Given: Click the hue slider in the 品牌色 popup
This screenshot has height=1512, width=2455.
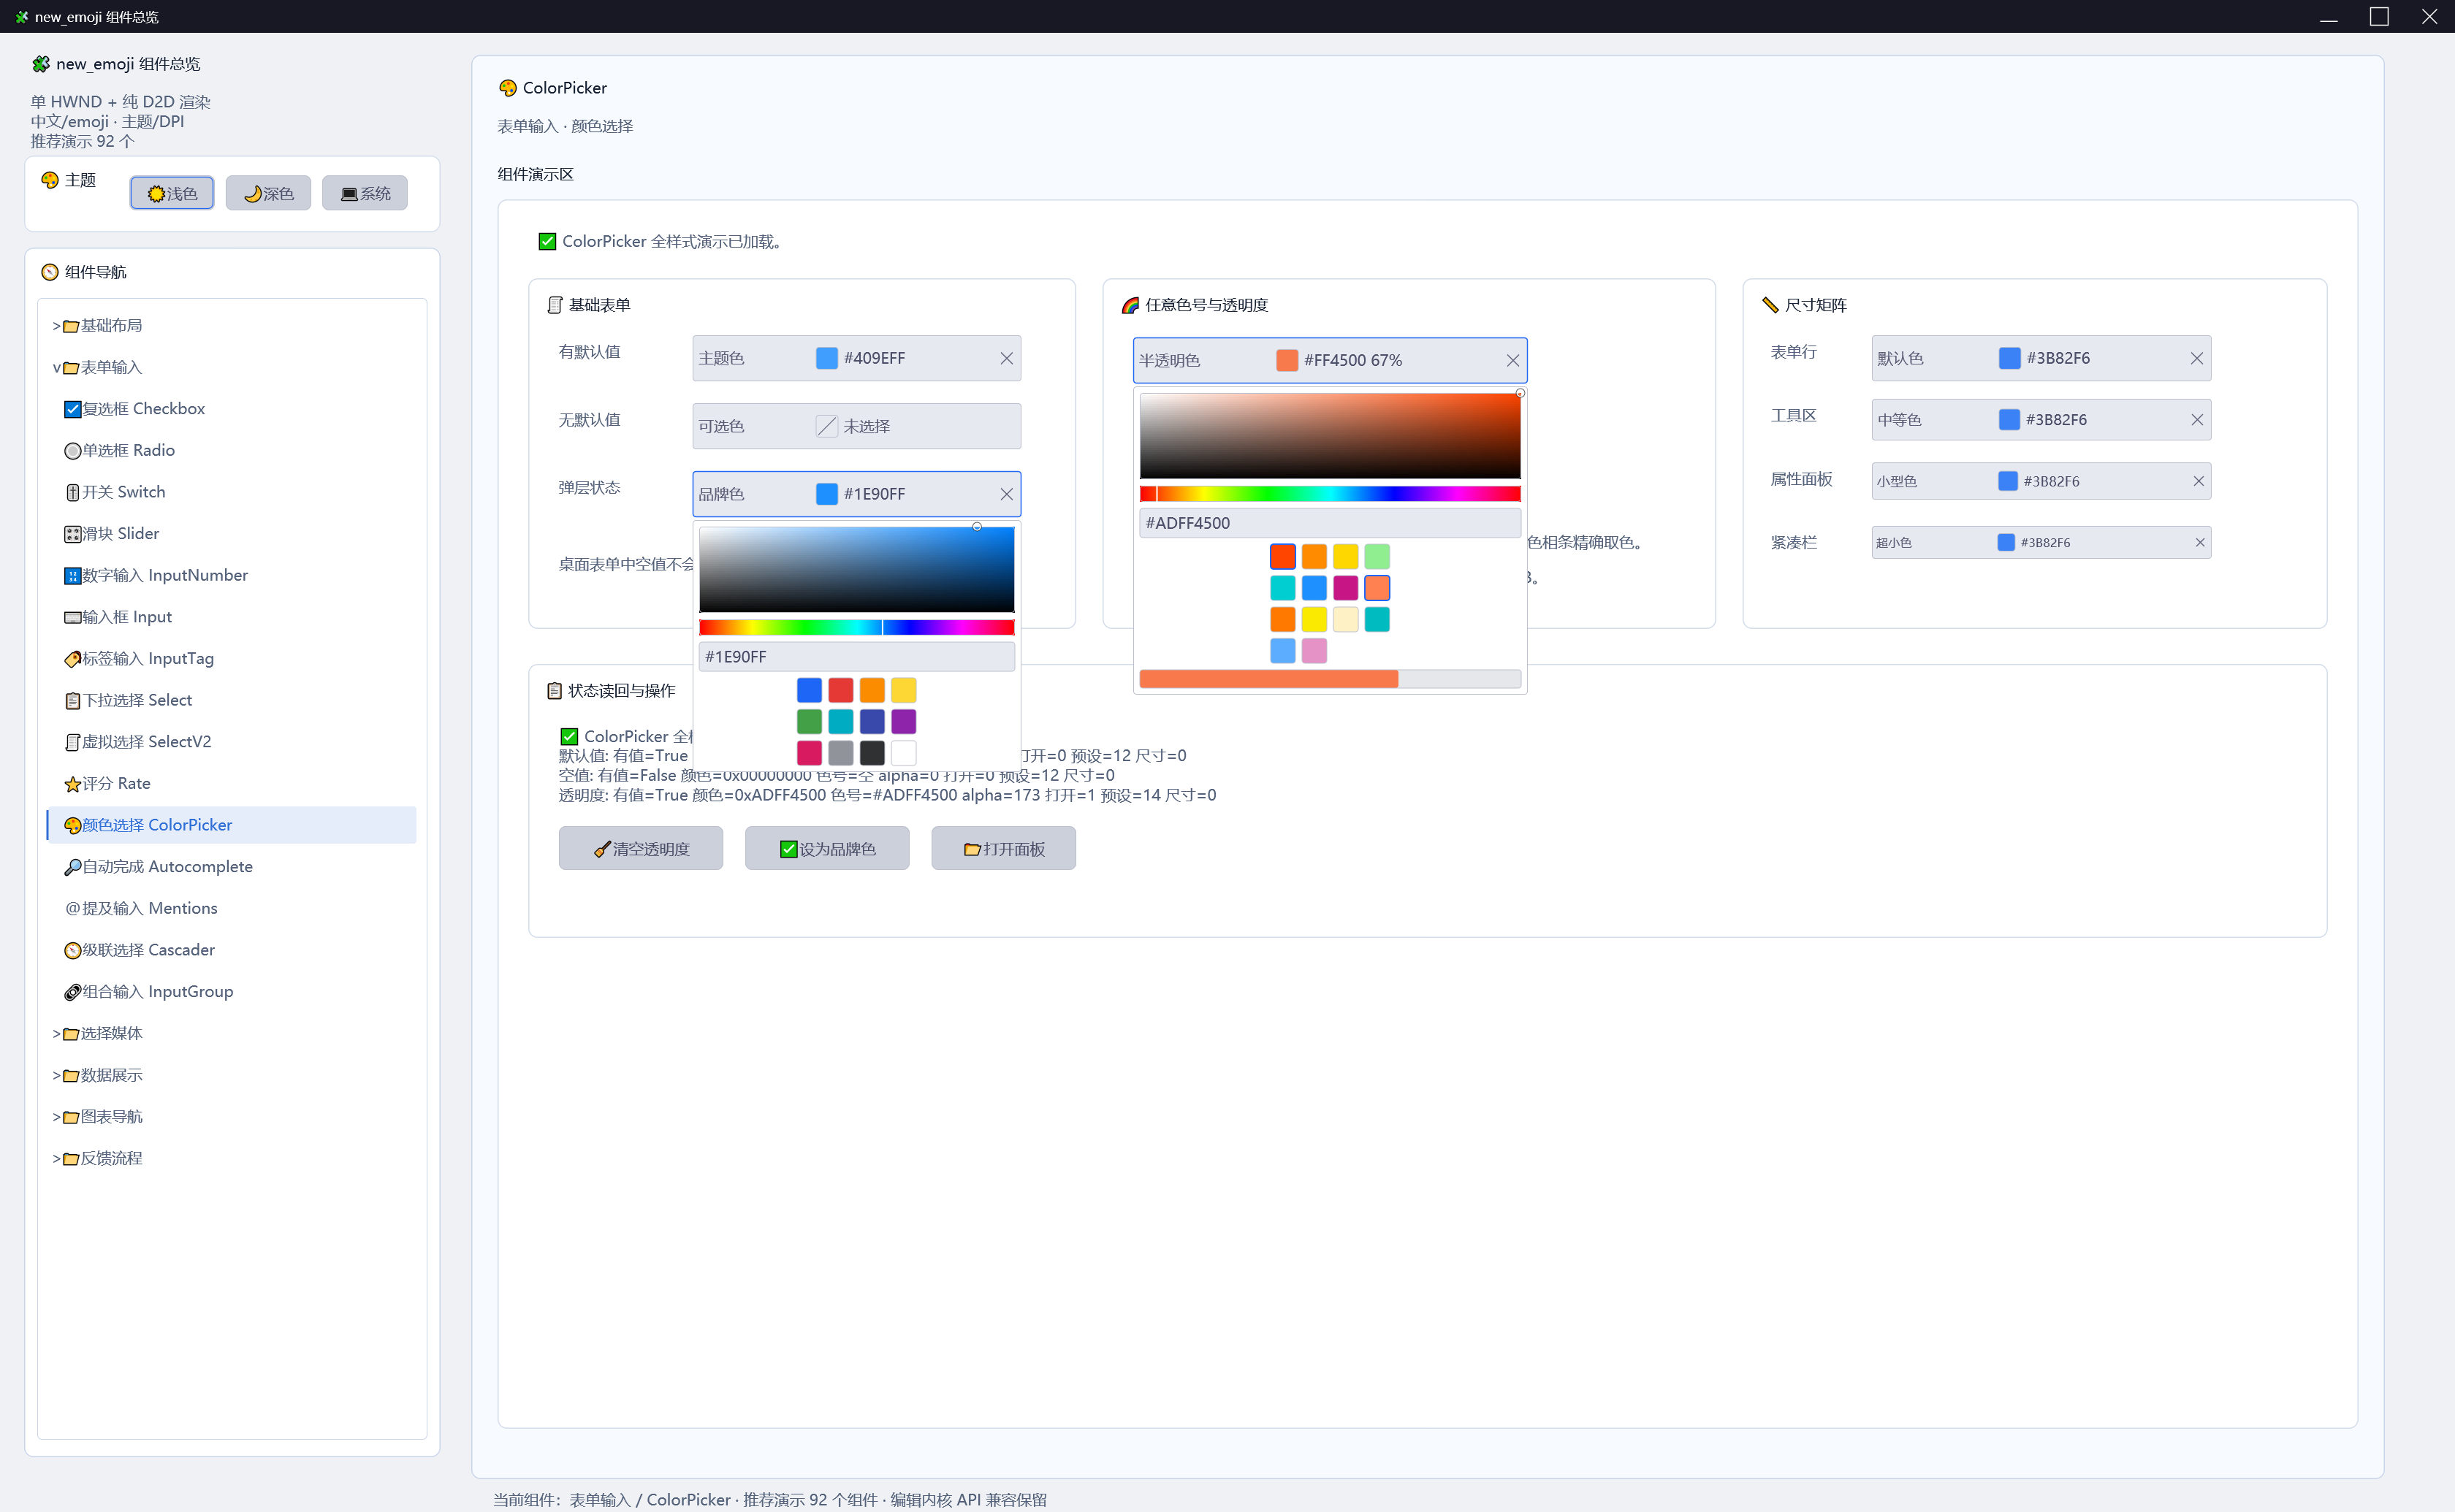Looking at the screenshot, I should [857, 627].
